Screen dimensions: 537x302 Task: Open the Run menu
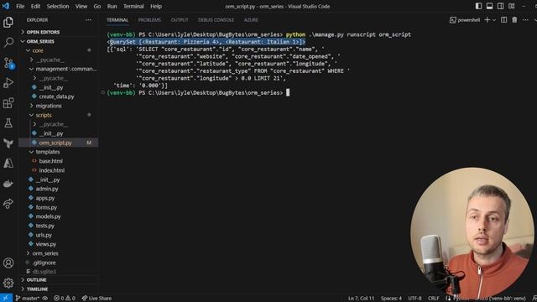click(x=112, y=6)
